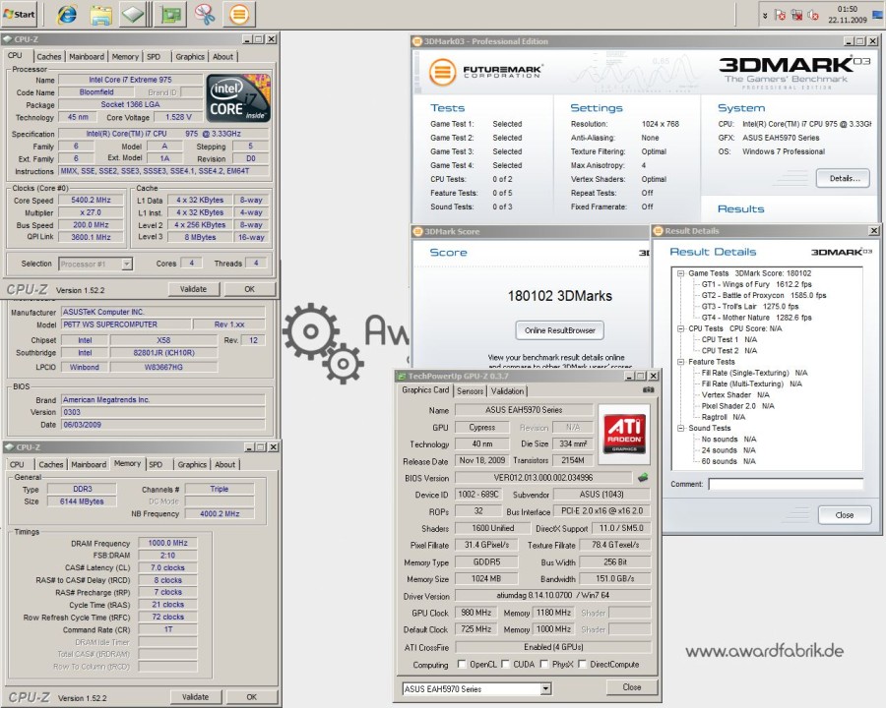Switch to Caches tab in the CPU-Z processor window
The height and width of the screenshot is (708, 886).
48,56
